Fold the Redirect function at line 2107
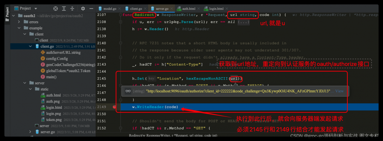383x141 pixels. click(121, 15)
